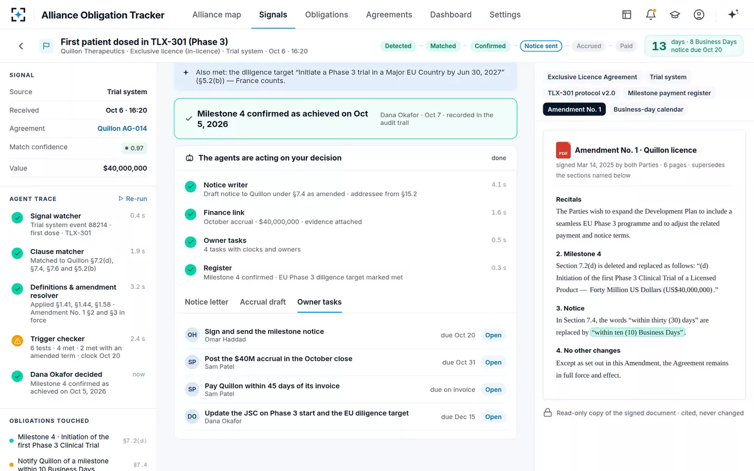Open the notifications bell icon
The image size is (754, 471).
[651, 15]
